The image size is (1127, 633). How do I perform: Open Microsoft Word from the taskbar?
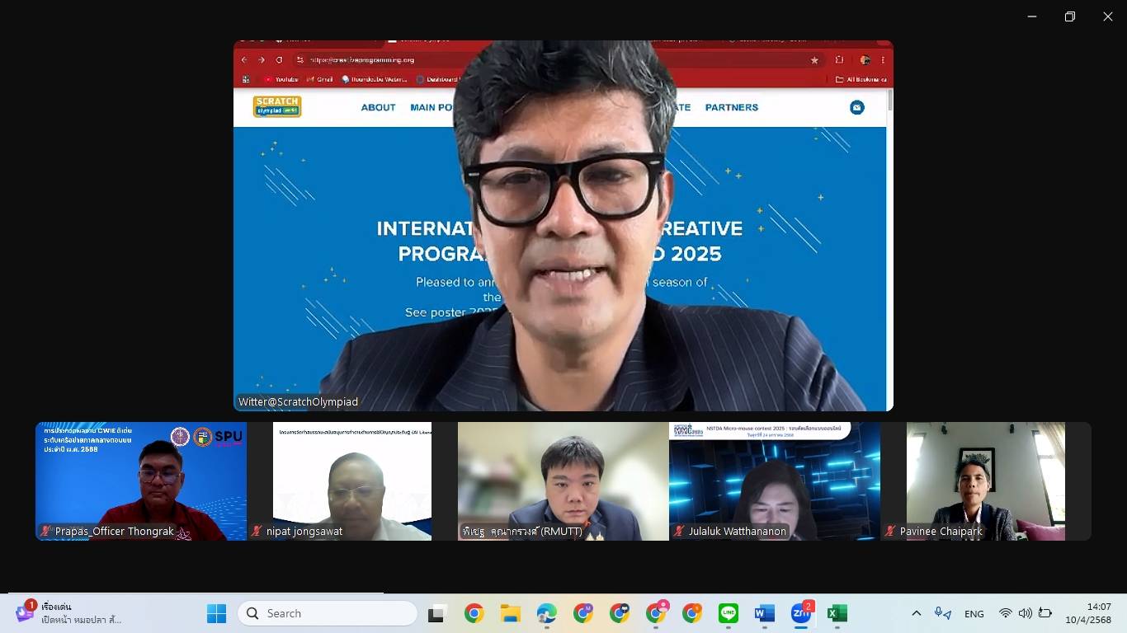point(765,613)
